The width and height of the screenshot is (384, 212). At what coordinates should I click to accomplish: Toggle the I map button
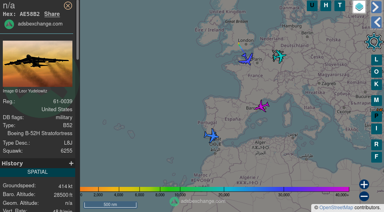[376, 128]
